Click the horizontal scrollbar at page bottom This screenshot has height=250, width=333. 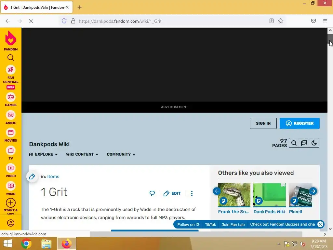pyautogui.click(x=196, y=234)
